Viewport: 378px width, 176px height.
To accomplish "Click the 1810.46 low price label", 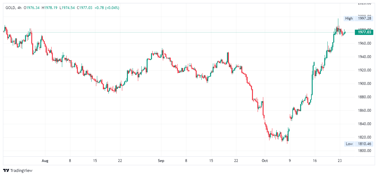I will pyautogui.click(x=365, y=144).
